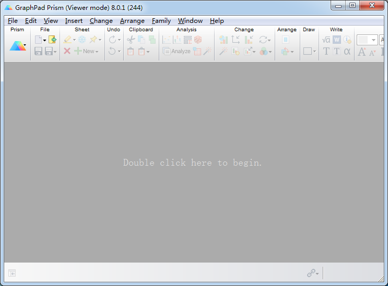Screen dimensions: 388x286
Task: Click the pie and bar chart icon in Change
Action: (224, 40)
